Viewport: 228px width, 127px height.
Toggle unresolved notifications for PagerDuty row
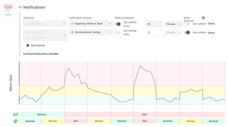pyautogui.click(x=117, y=24)
